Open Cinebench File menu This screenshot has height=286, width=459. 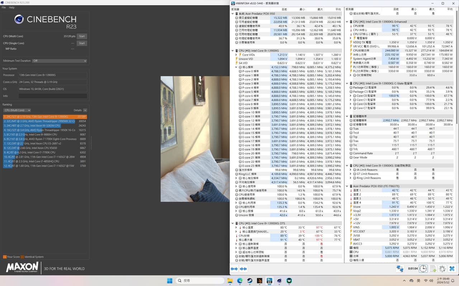pyautogui.click(x=4, y=8)
